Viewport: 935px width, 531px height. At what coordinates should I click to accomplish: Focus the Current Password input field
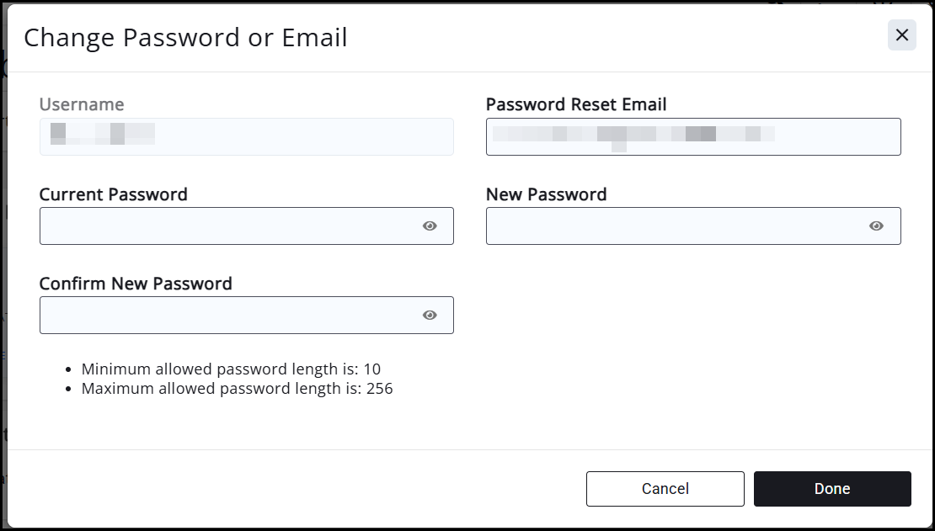[227, 226]
